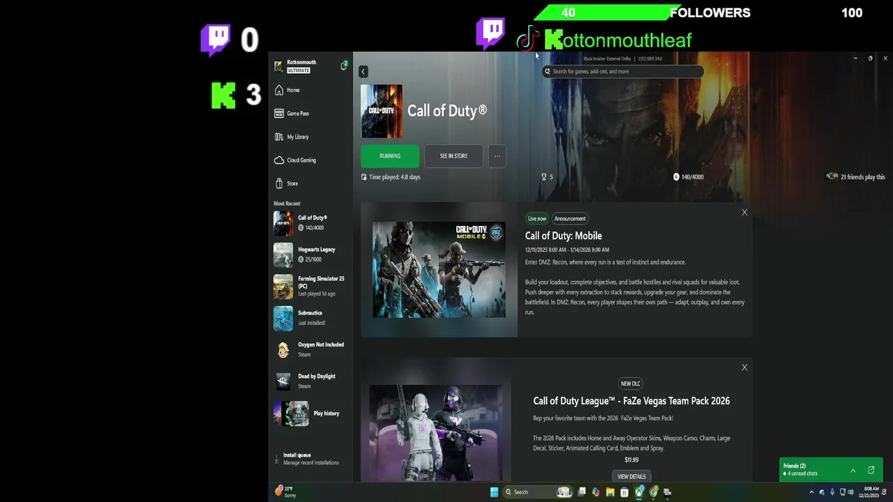The height and width of the screenshot is (502, 893).
Task: Click the Twitch logo in stream overlay
Action: (490, 34)
